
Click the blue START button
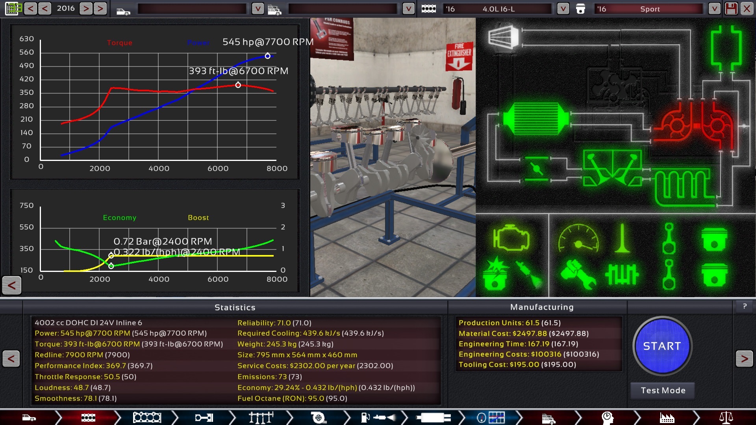[662, 346]
